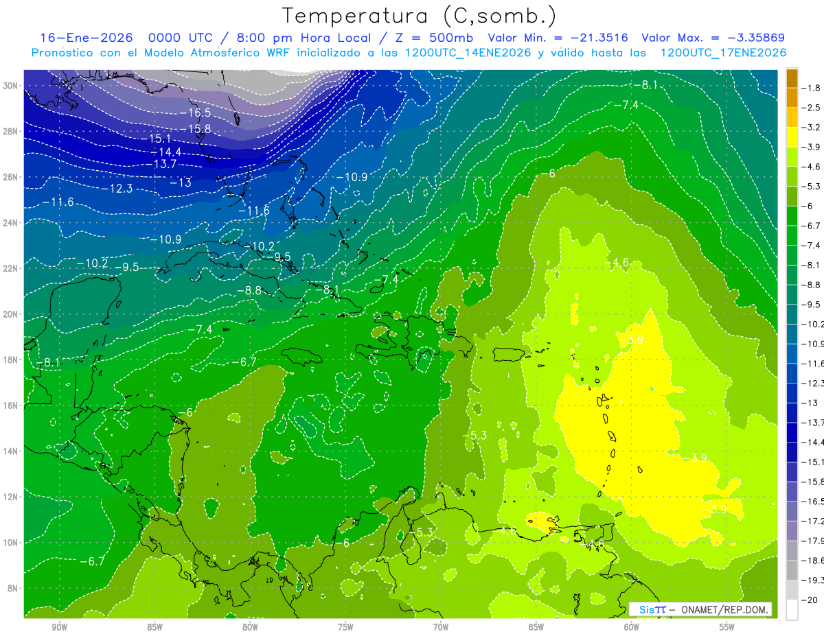Screen dimensions: 824x636
Task: Click the '-17.9' color bar tick label
Action: tap(813, 541)
